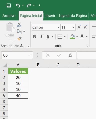Click the Increase Font Size icon
96x119 pixels.
(x=79, y=27)
